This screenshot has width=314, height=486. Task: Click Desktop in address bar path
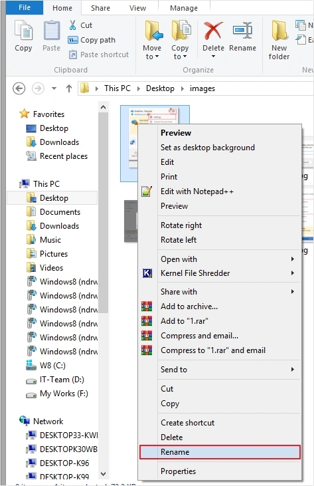[160, 88]
